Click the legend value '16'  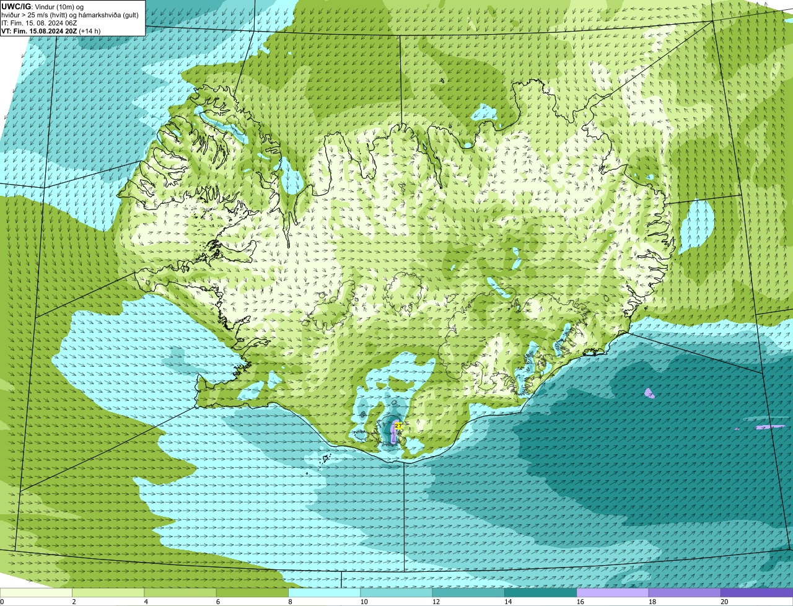580,602
